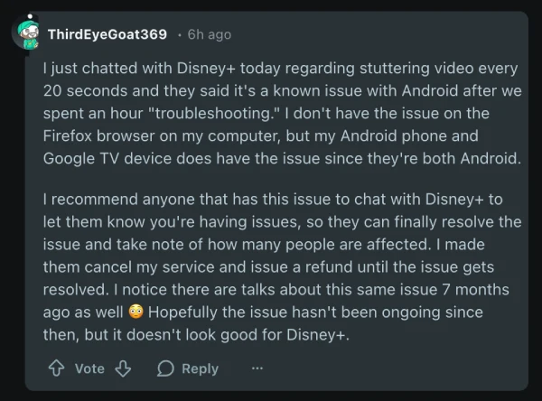Image resolution: width=542 pixels, height=401 pixels.
Task: Open the three-dot more options menu
Action: coord(257,368)
